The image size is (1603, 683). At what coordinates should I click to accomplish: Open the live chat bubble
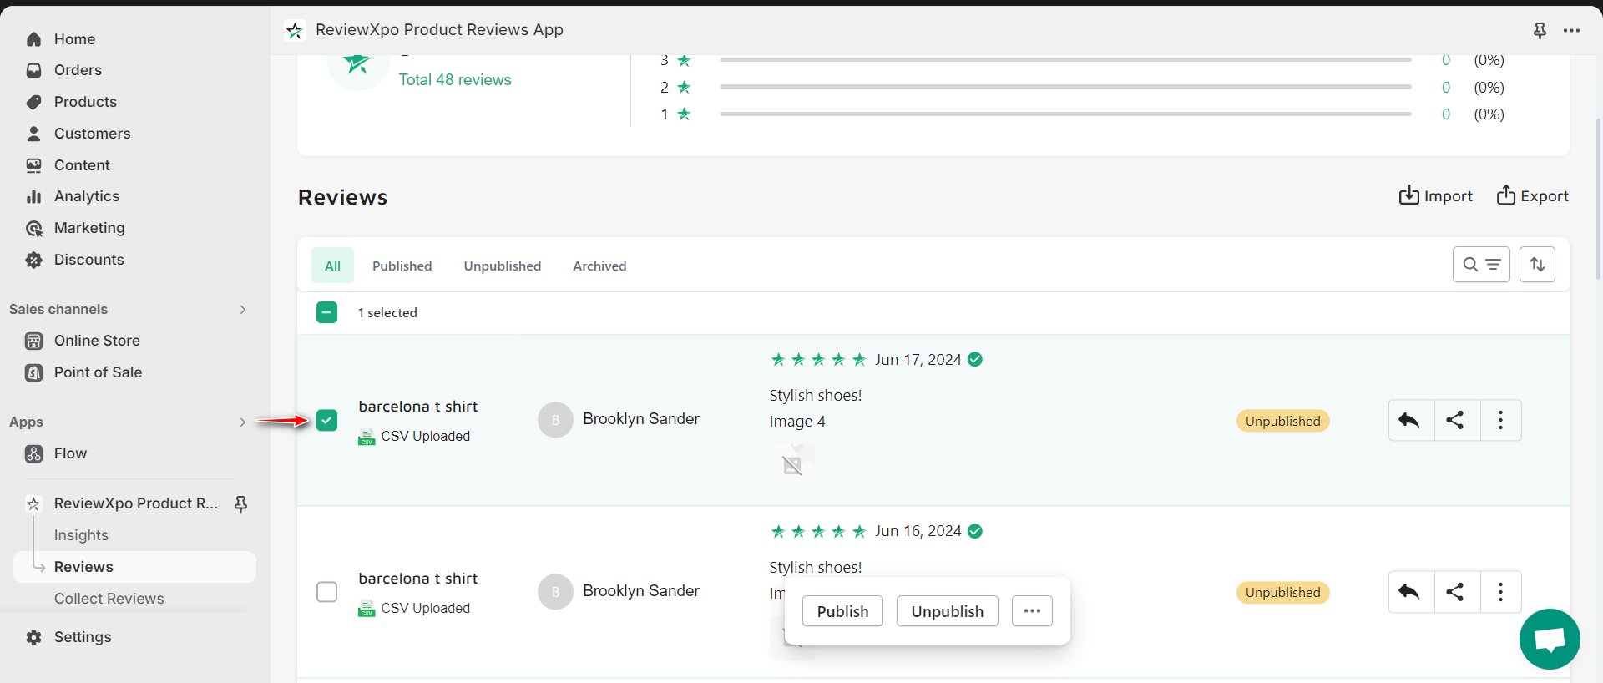coord(1550,640)
